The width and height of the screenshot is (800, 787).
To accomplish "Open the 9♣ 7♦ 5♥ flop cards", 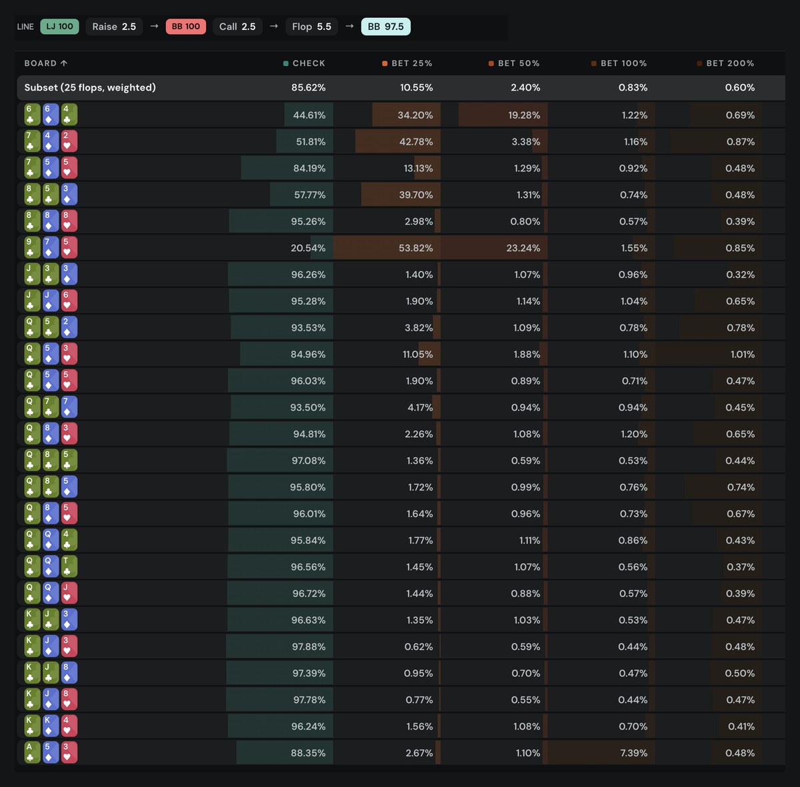I will tap(51, 248).
